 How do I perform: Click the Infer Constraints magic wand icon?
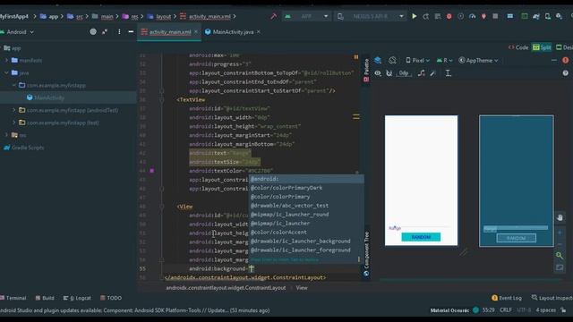(433, 73)
